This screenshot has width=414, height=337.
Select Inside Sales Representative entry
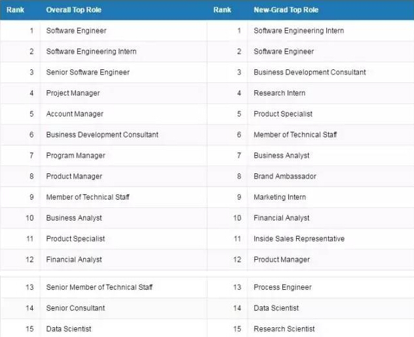coord(299,239)
